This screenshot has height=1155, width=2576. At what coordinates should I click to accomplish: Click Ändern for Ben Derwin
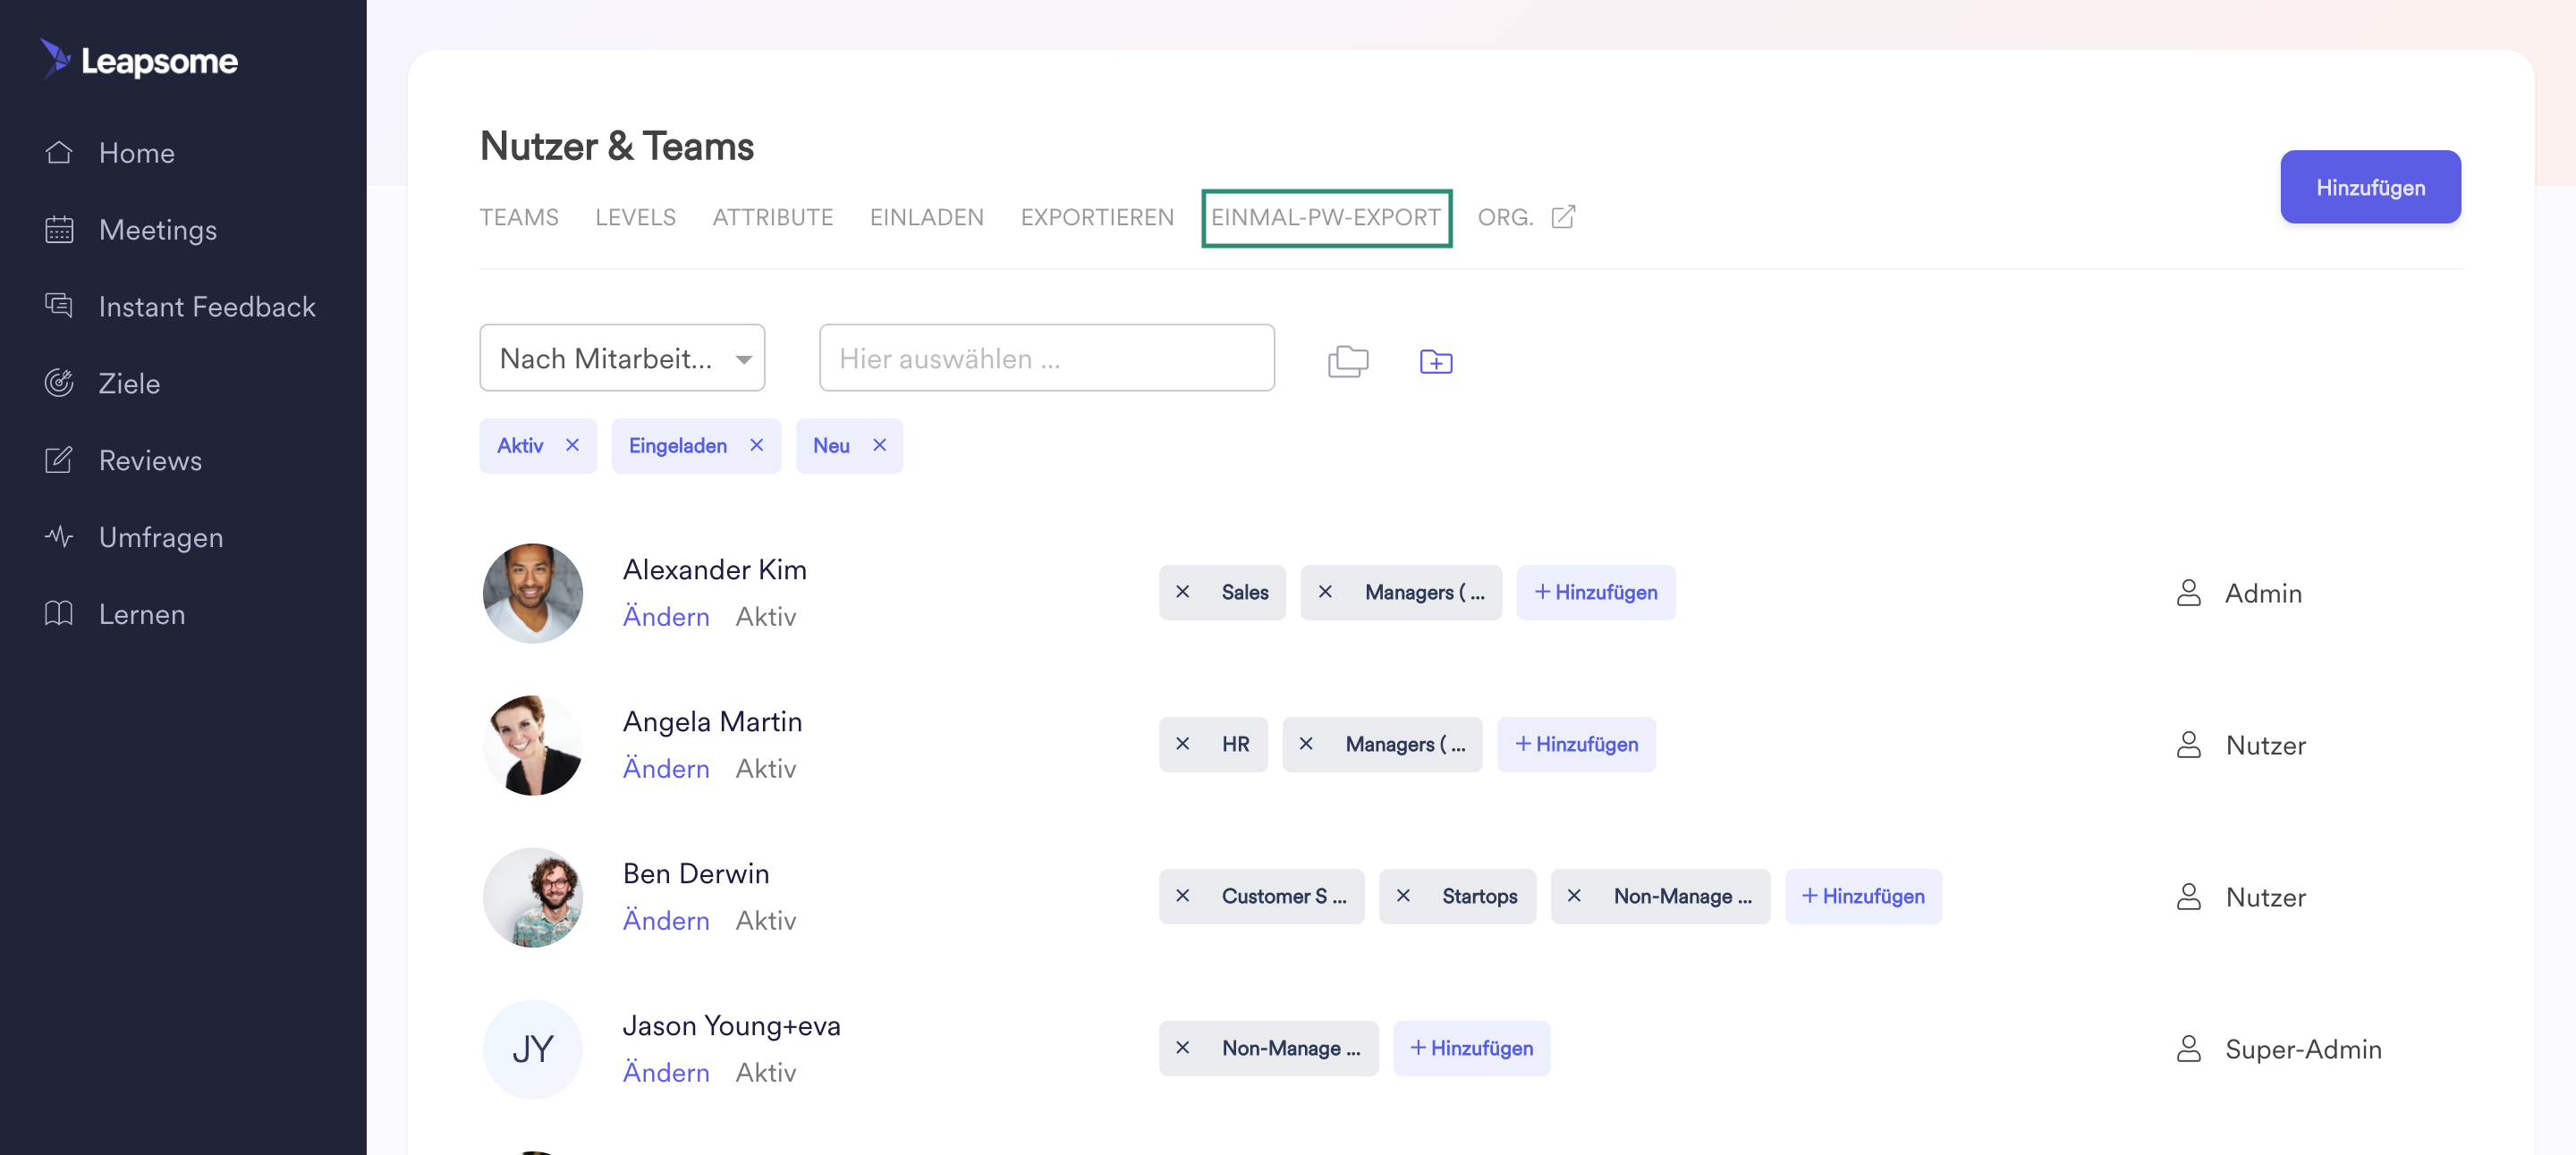666,920
